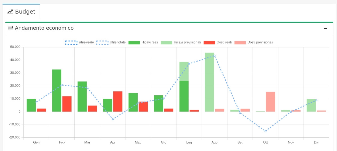Click the October forecast costs bar

point(271,102)
